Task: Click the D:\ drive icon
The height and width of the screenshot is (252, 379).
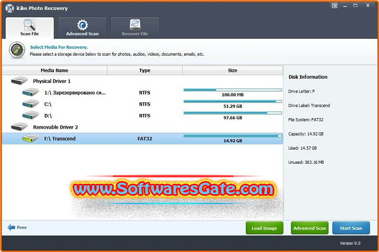Action: (x=31, y=115)
